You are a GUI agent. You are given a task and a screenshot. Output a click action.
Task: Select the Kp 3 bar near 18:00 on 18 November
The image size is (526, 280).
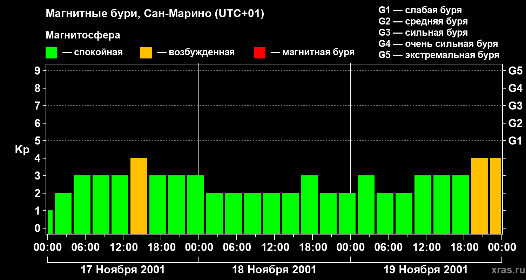pos(309,204)
